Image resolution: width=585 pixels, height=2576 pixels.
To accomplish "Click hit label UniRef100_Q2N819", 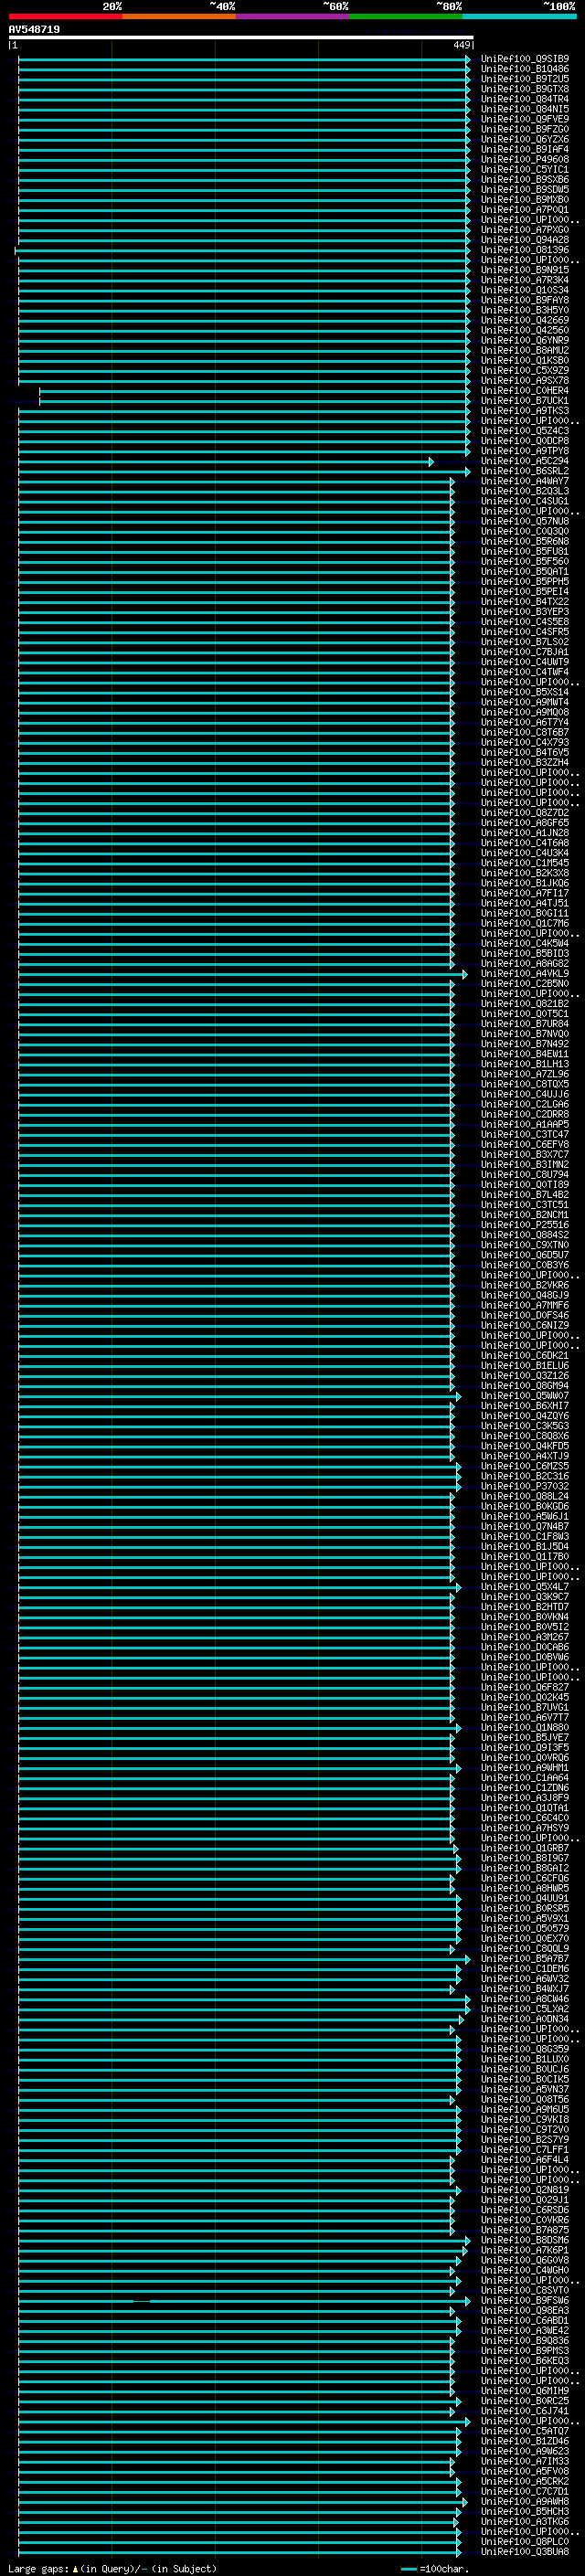I will 525,2190.
